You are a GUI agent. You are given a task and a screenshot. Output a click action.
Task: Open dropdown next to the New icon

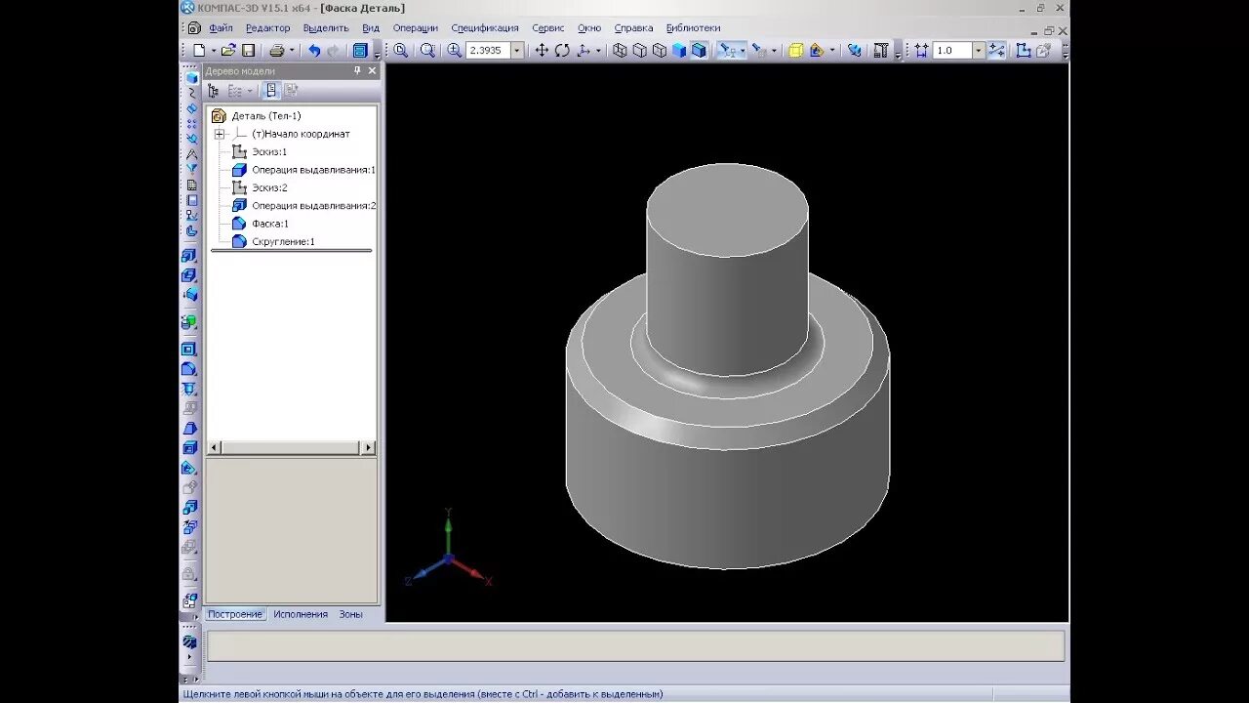pyautogui.click(x=213, y=50)
